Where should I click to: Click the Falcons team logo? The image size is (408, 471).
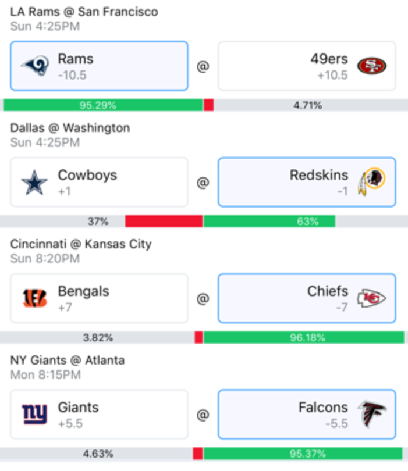tap(371, 413)
